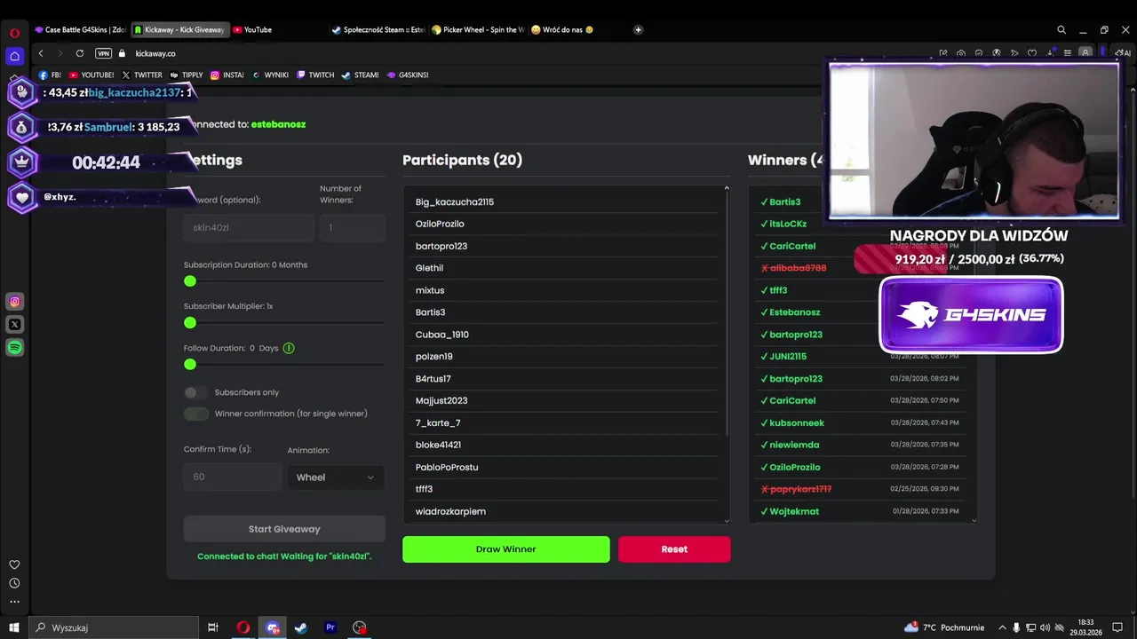
Task: Open the G4SKINS! bookmark
Action: coord(408,75)
